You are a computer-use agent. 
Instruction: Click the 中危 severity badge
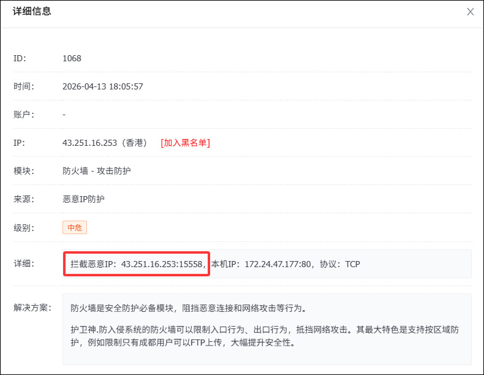[x=75, y=227]
